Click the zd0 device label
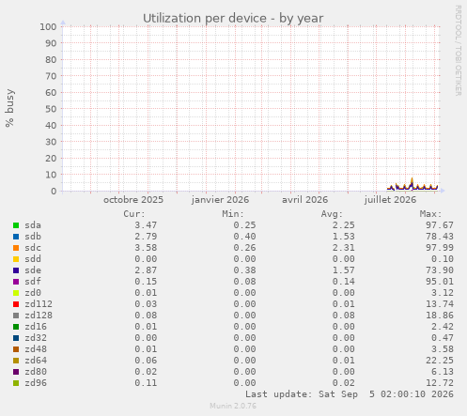The height and width of the screenshot is (416, 467). 33,293
